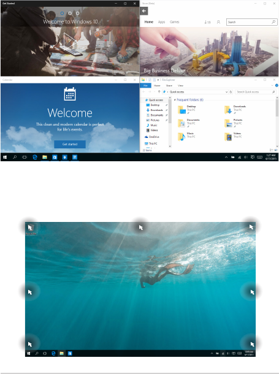Screen dimensions: 279x374
Task: Collapse the Frequent folders group
Action: tap(175, 100)
